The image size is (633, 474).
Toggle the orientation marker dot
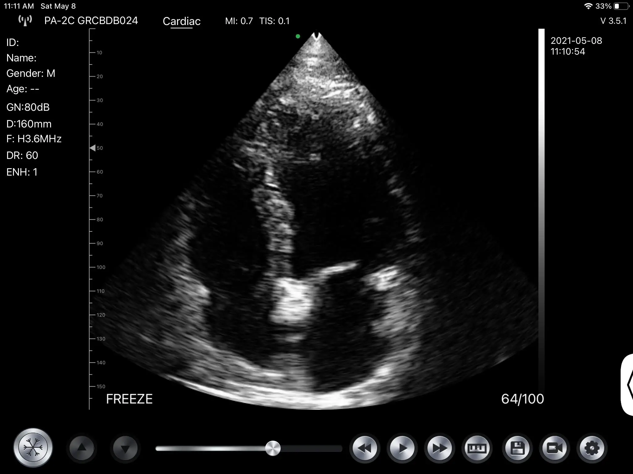click(298, 36)
